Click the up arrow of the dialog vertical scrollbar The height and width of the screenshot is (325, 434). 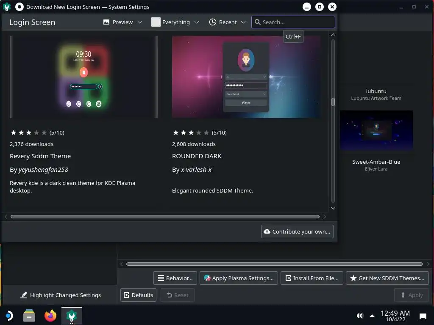click(x=333, y=35)
